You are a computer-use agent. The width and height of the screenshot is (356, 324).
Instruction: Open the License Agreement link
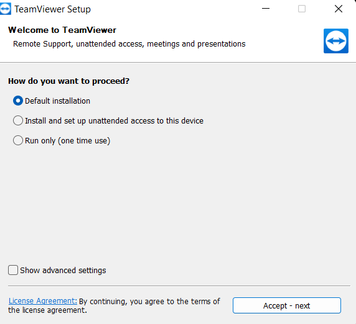[43, 301]
